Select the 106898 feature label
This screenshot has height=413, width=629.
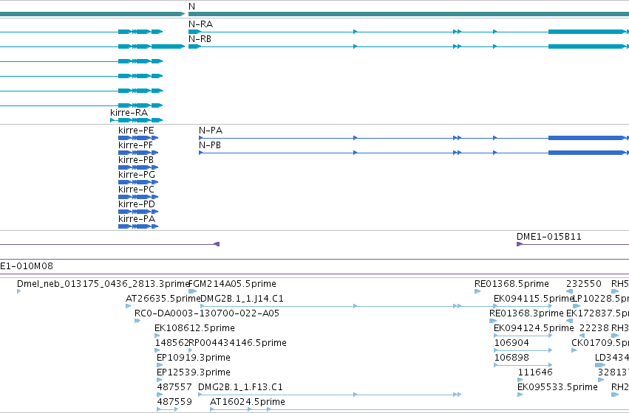coord(511,358)
